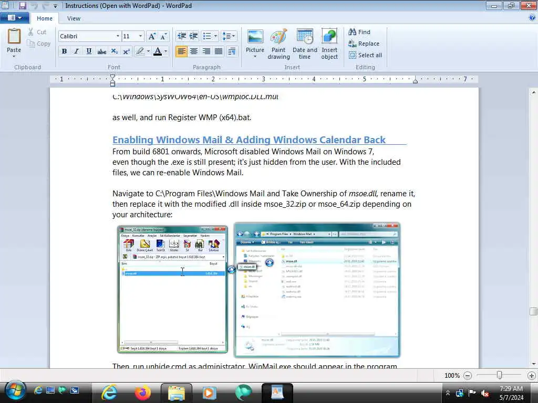Insert a Paint drawing
The width and height of the screenshot is (538, 403).
(x=278, y=44)
